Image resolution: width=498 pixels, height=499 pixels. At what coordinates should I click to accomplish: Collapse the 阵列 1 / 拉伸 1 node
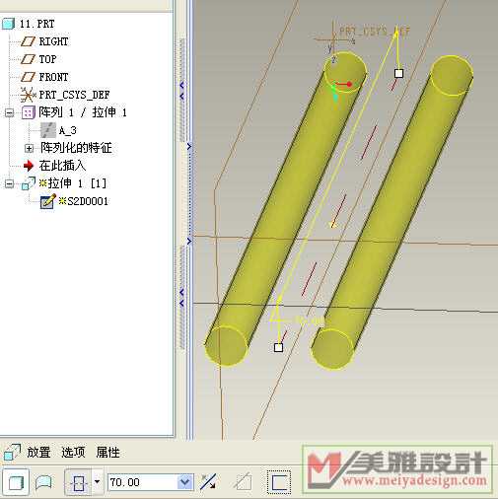click(x=9, y=113)
